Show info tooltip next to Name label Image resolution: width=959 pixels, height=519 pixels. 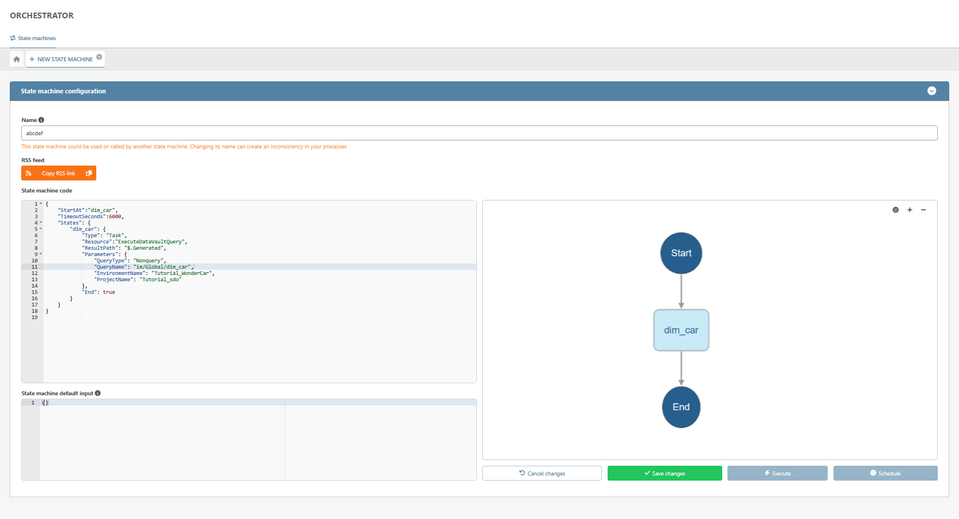pyautogui.click(x=41, y=120)
